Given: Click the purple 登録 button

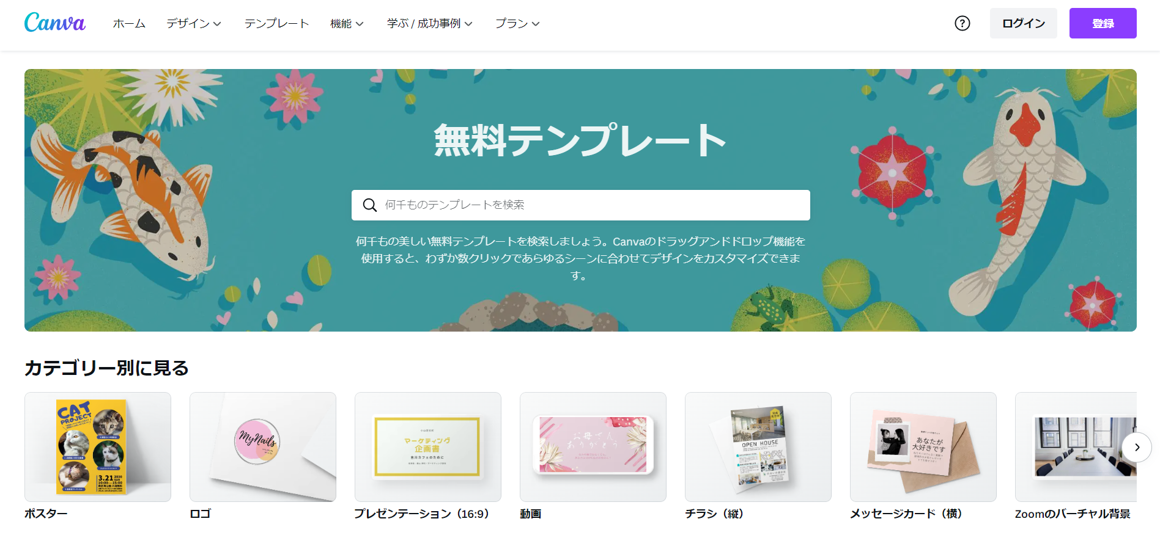Looking at the screenshot, I should click(x=1103, y=23).
